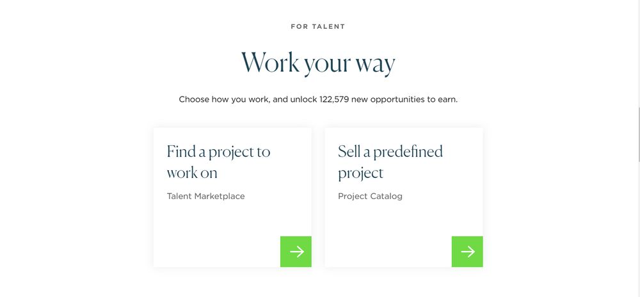Image resolution: width=640 pixels, height=297 pixels.
Task: Click the 122,579 number in the subtitle
Action: [334, 100]
